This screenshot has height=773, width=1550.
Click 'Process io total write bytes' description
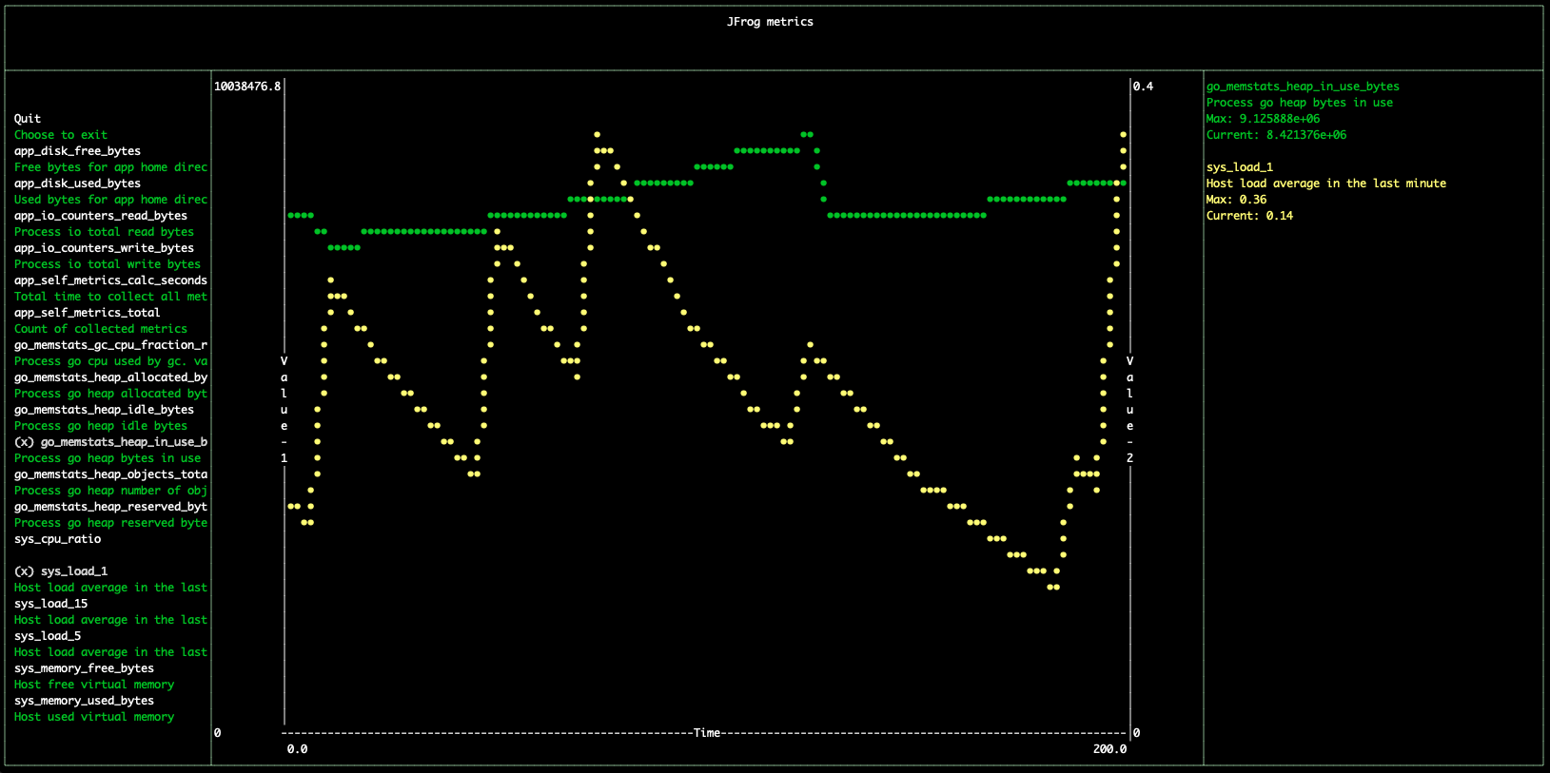pyautogui.click(x=108, y=264)
